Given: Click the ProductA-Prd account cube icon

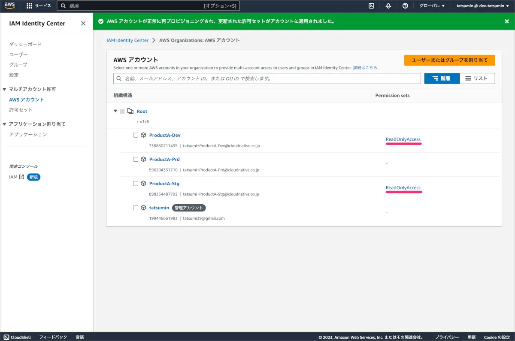Looking at the screenshot, I should tap(143, 159).
